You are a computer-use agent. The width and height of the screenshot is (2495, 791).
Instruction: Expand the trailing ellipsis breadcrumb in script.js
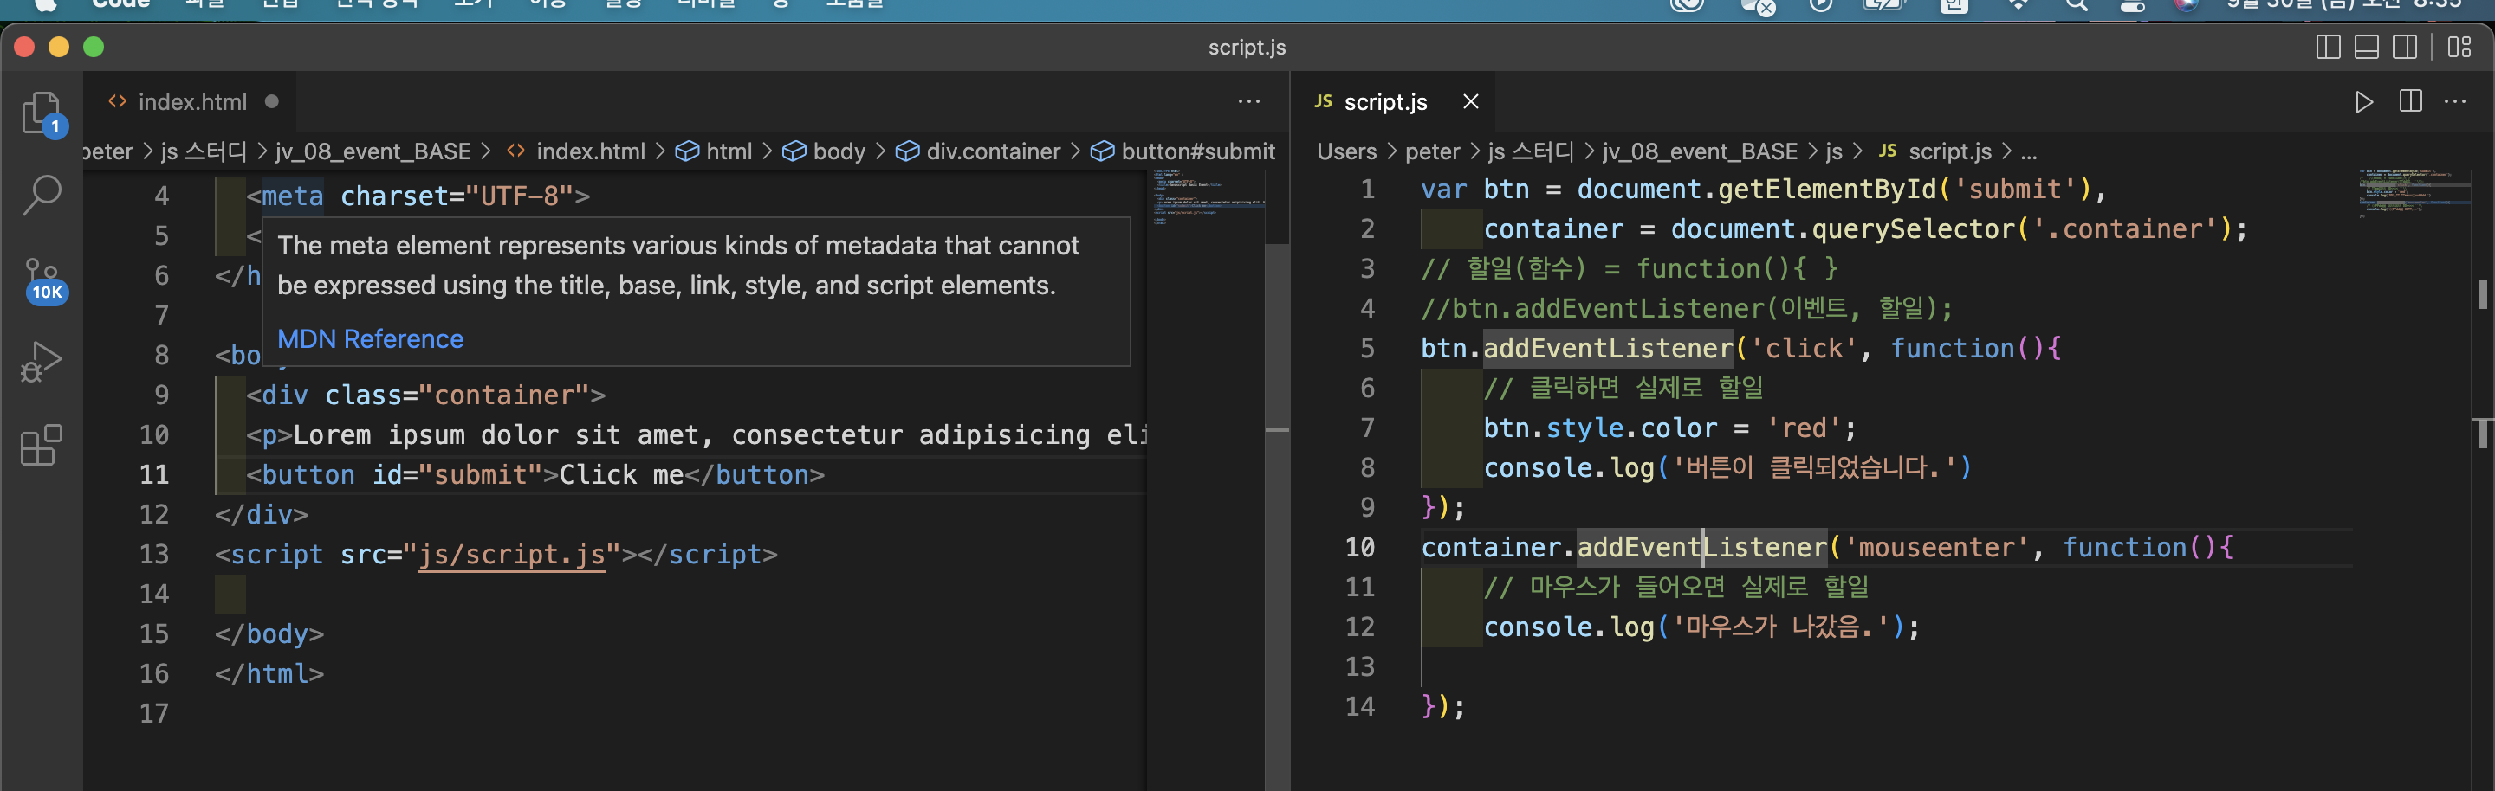pyautogui.click(x=2029, y=151)
